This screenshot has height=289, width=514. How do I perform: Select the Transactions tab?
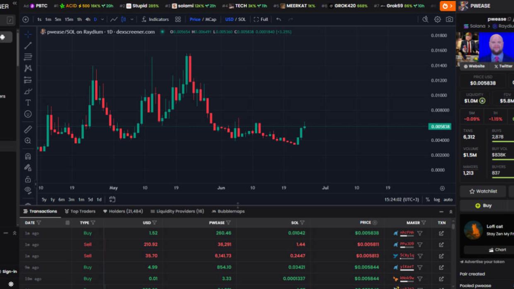[x=40, y=211]
